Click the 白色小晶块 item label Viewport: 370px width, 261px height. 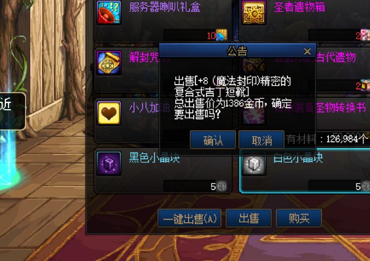[298, 158]
